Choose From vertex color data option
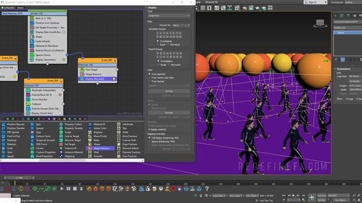The image size is (362, 203). tap(149, 78)
